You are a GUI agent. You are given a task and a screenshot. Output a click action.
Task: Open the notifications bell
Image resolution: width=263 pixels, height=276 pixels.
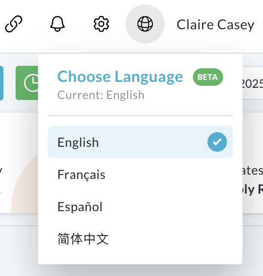(x=57, y=24)
